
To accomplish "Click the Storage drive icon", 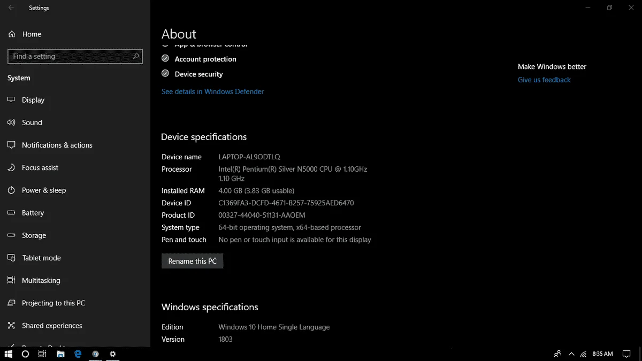I will (11, 235).
